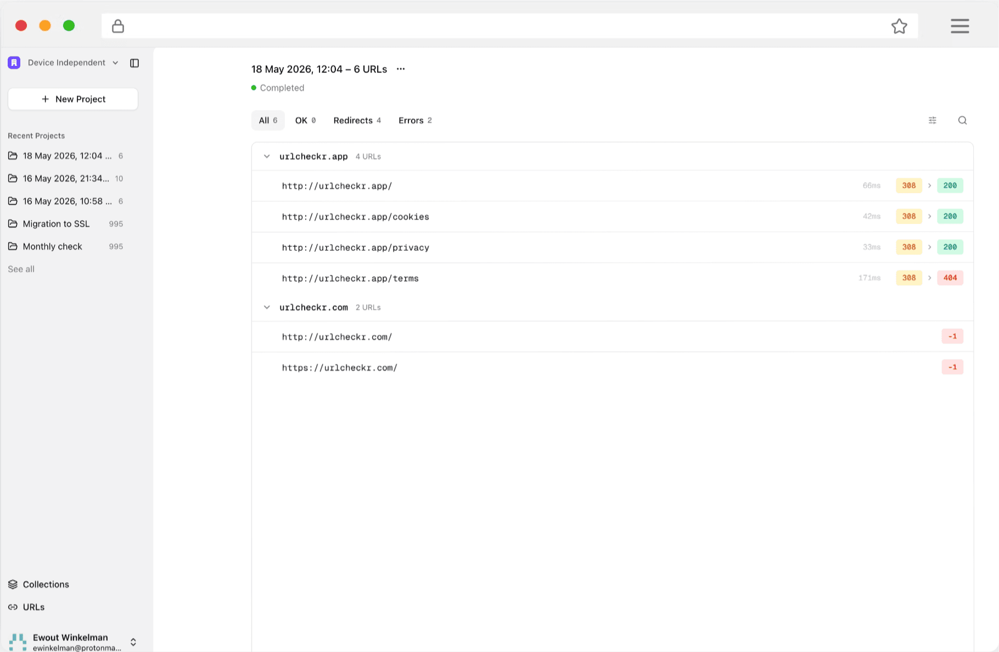This screenshot has width=999, height=652.
Task: Click the purple workspace logo icon
Action: click(x=14, y=63)
